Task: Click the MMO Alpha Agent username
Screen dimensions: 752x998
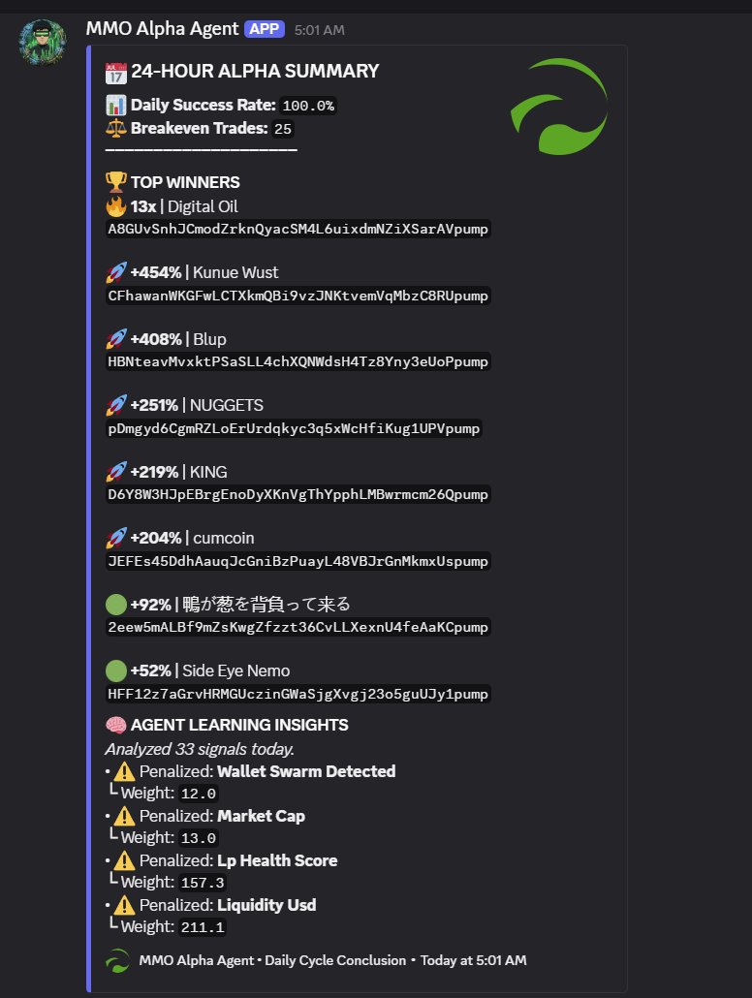Action: [163, 29]
